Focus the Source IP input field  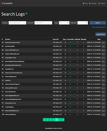(x=43, y=23)
